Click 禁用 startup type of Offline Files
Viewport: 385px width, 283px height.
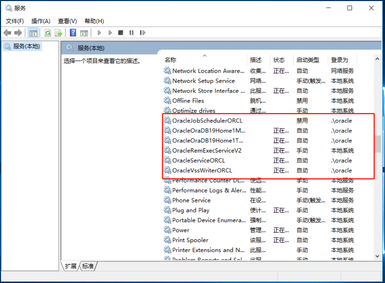coord(302,101)
